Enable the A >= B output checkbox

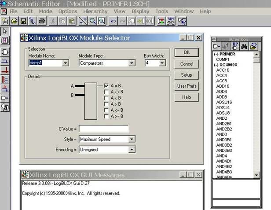[106, 116]
